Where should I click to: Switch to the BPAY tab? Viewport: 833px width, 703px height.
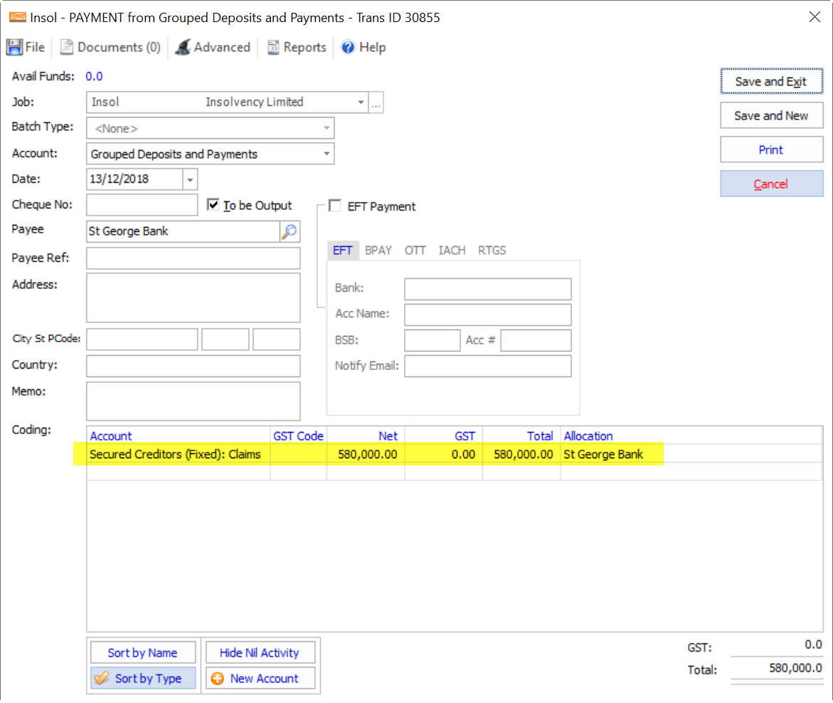click(378, 250)
